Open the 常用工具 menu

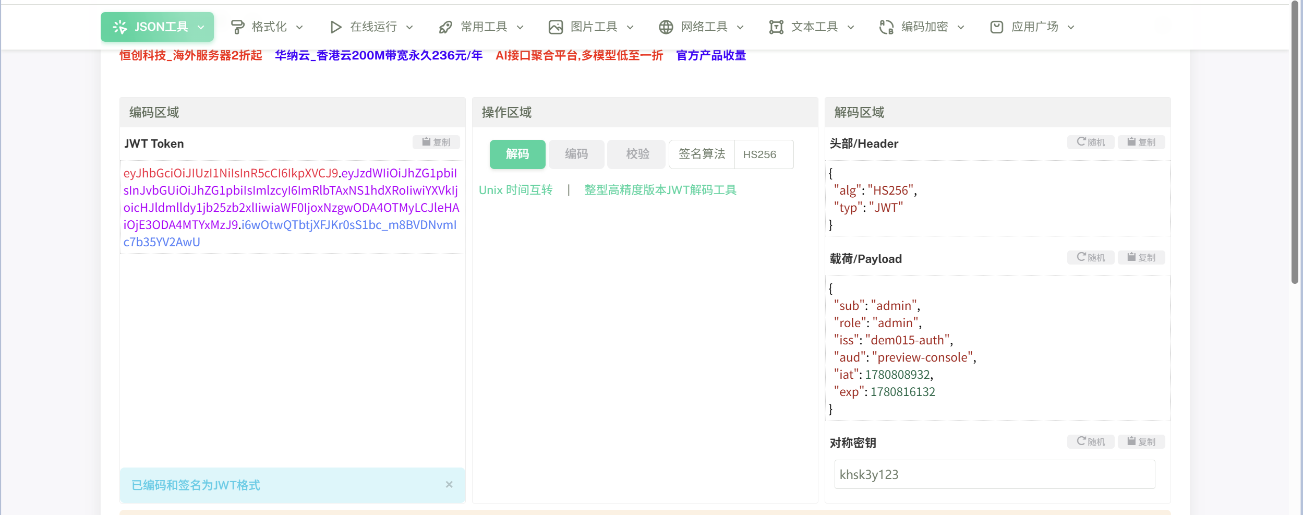coord(481,27)
